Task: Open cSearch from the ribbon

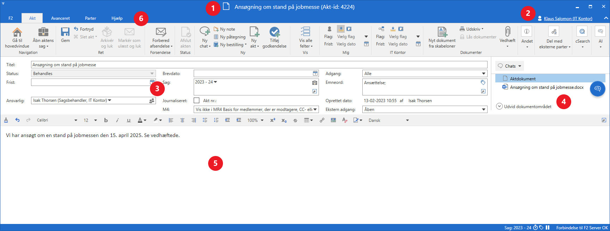Action: click(582, 32)
